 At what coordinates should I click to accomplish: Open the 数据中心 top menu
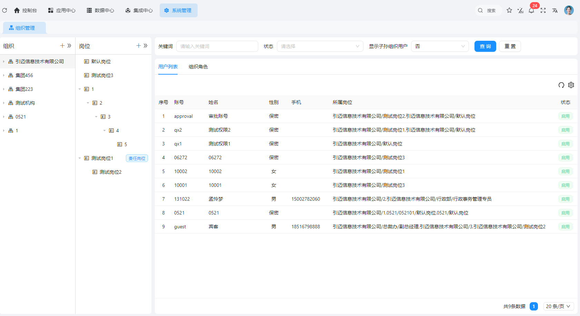(100, 10)
